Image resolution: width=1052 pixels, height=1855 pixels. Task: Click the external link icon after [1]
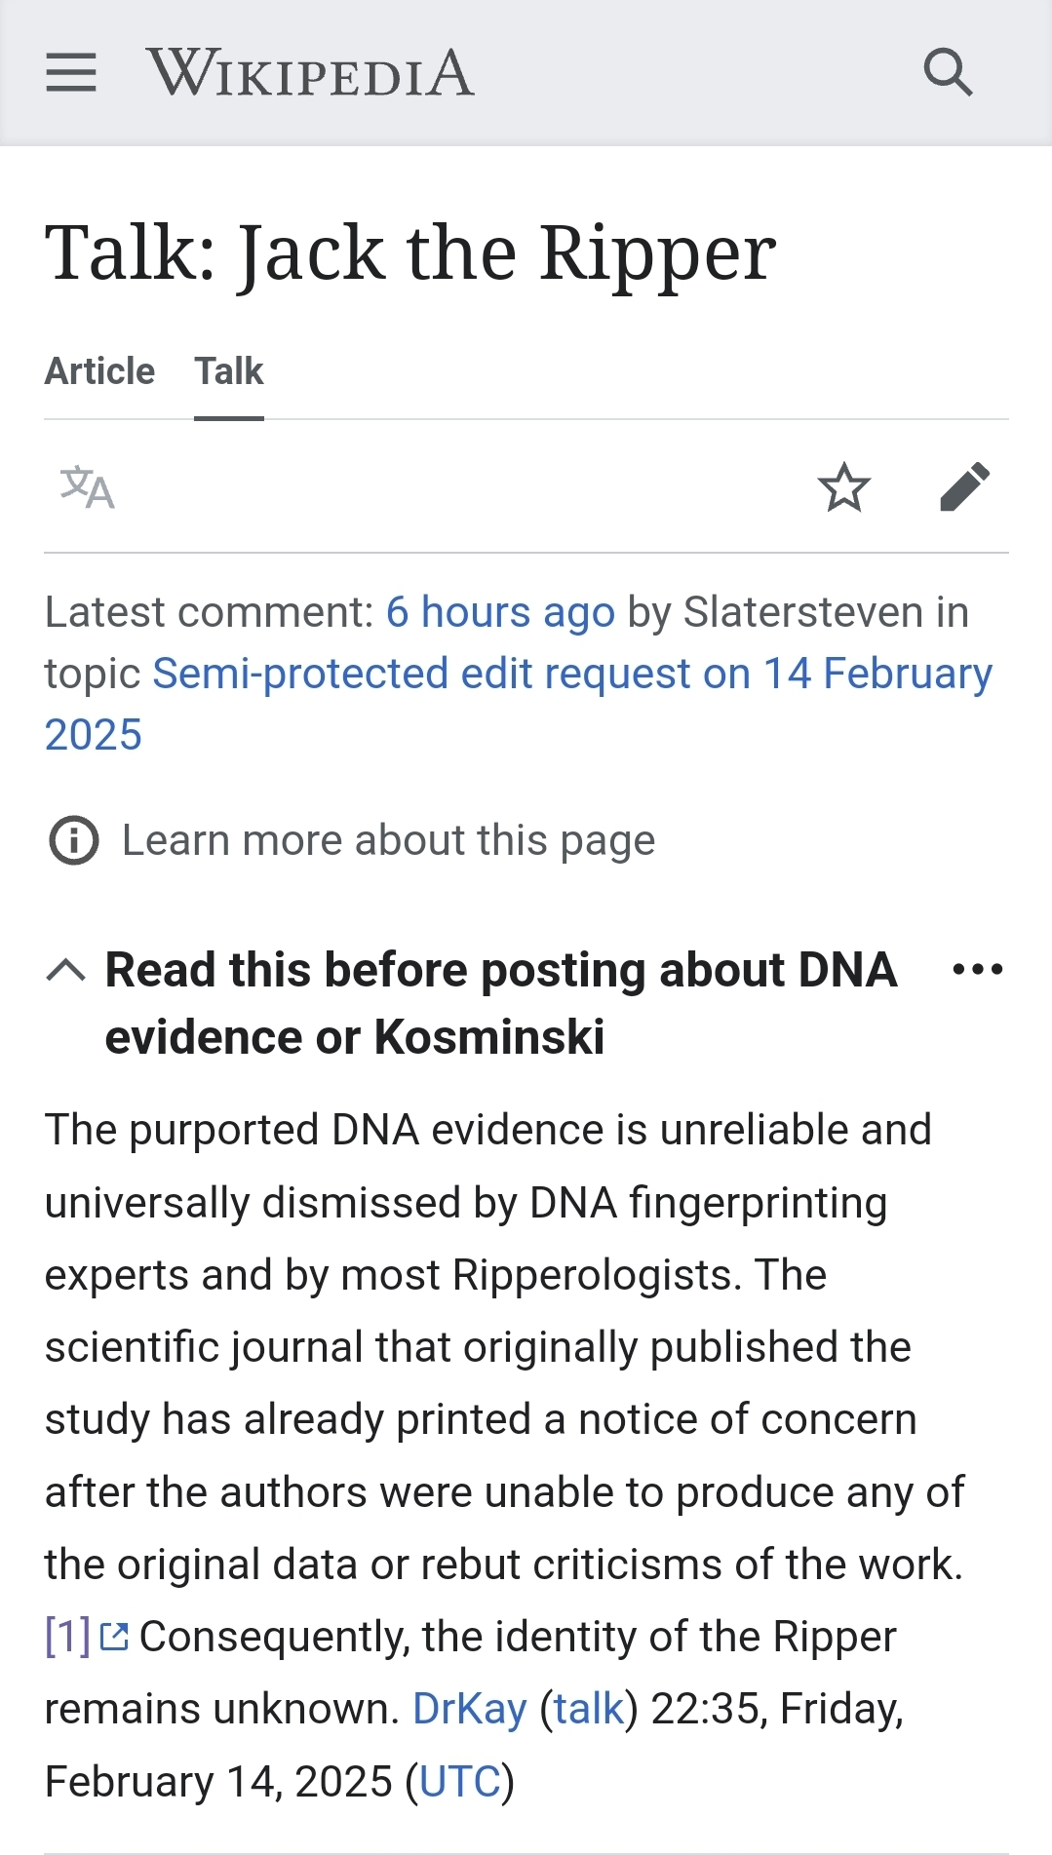pos(115,1637)
